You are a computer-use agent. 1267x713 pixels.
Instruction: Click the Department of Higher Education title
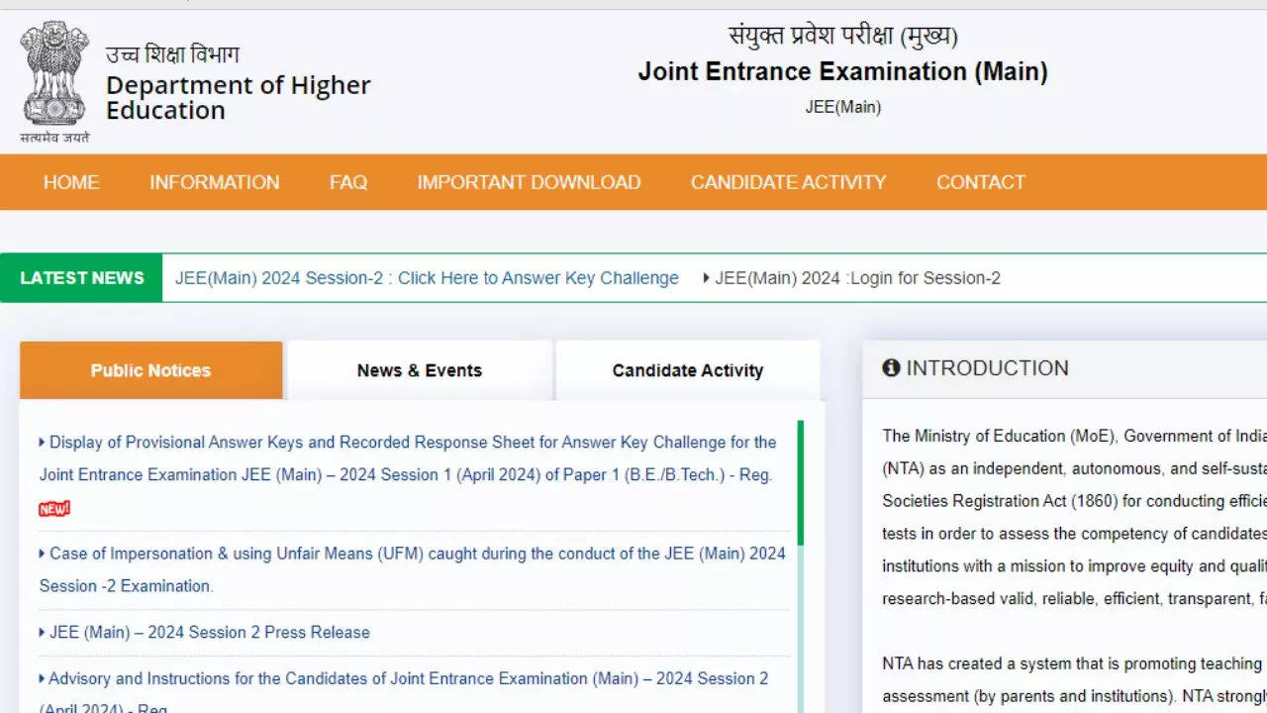pos(238,97)
